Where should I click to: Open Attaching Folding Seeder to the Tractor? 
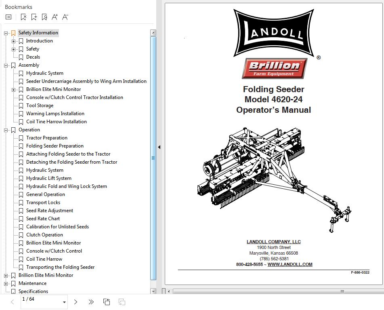68,154
